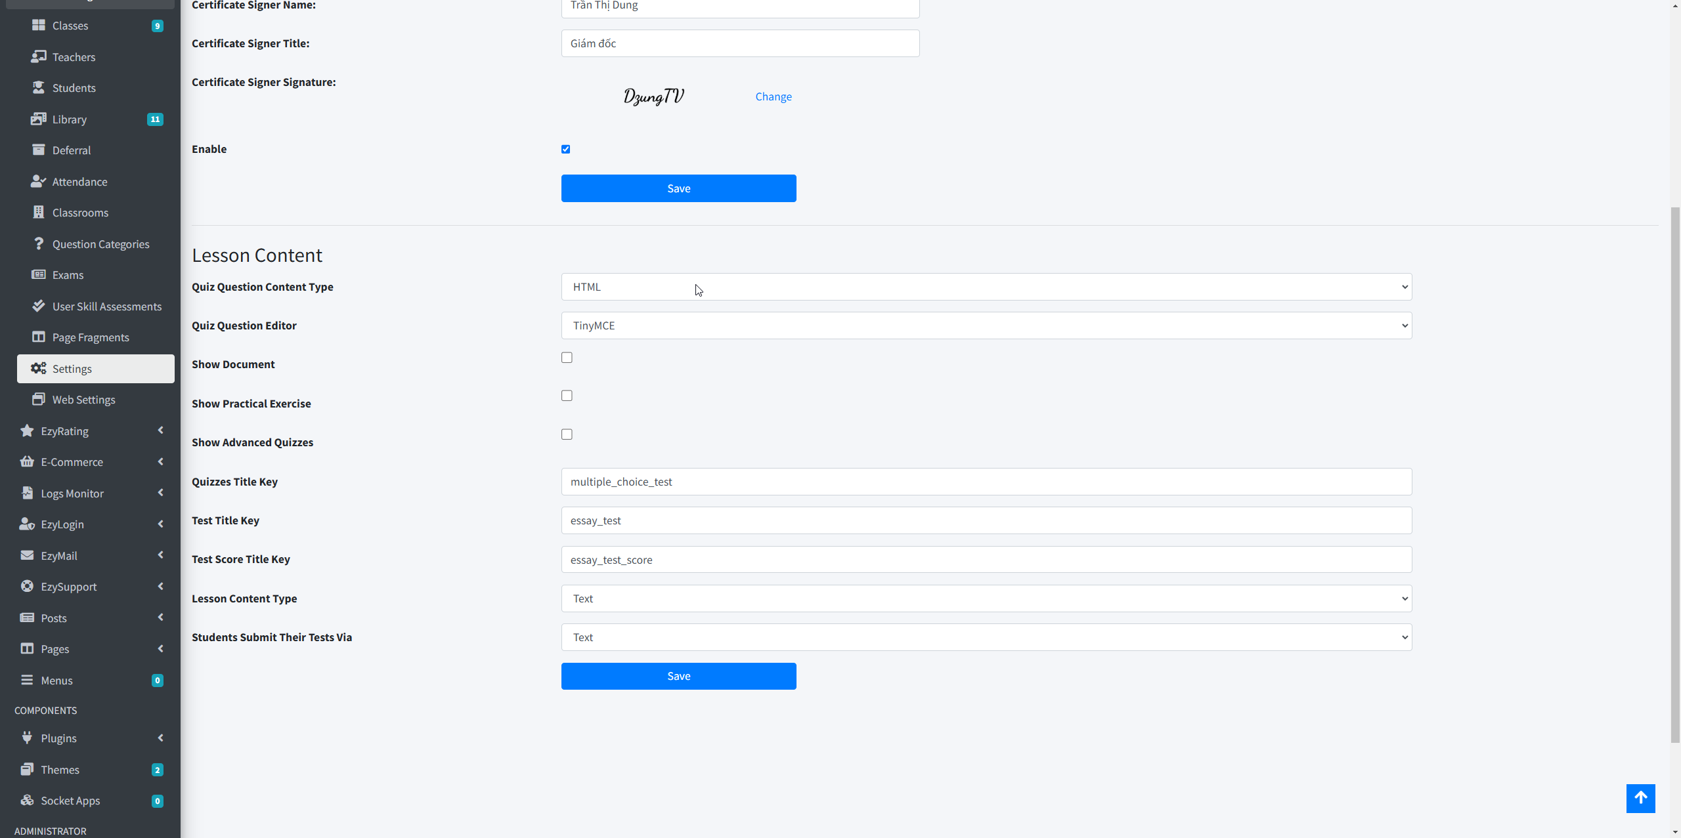Click the User Skill Assessments check icon
This screenshot has height=838, width=1681.
(x=39, y=306)
